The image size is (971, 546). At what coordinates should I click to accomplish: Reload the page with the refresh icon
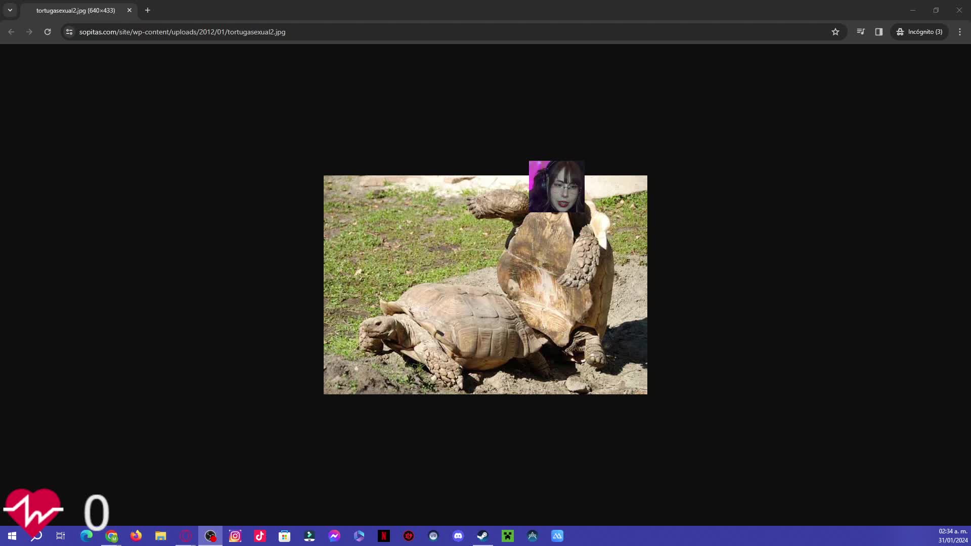pos(48,32)
